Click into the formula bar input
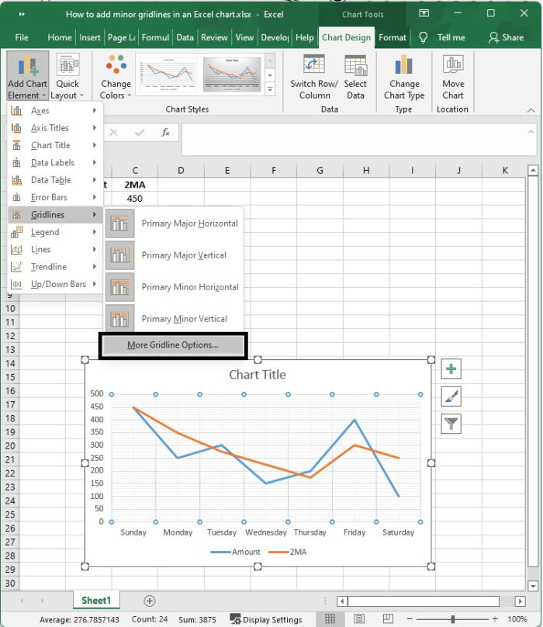This screenshot has width=543, height=627. tap(354, 139)
